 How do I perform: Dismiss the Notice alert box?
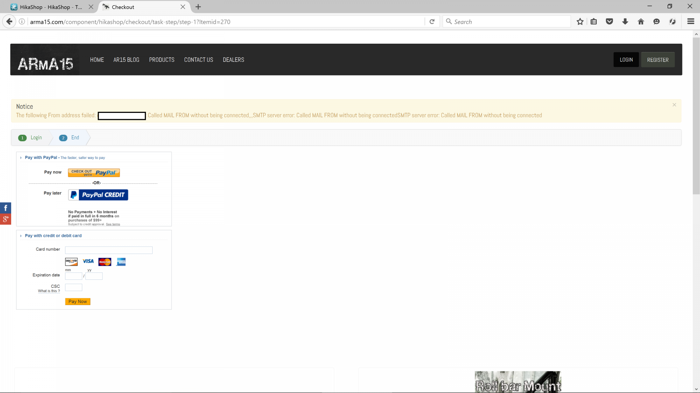[x=674, y=105]
